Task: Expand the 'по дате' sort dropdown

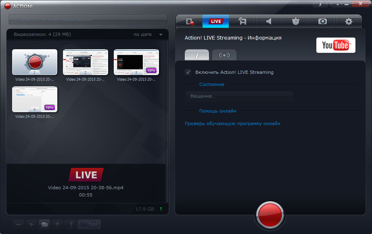Action: click(161, 35)
